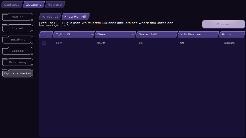The width and height of the screenshot is (246, 138).
Task: Click the Borrow link for CyBloc 3614
Action: click(229, 43)
